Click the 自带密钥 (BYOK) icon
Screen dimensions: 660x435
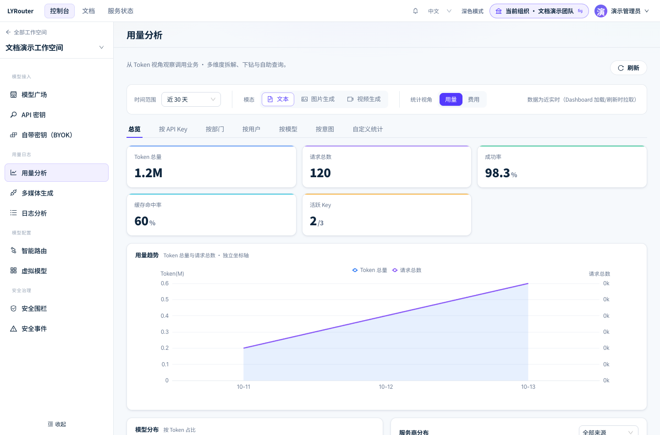(x=13, y=135)
